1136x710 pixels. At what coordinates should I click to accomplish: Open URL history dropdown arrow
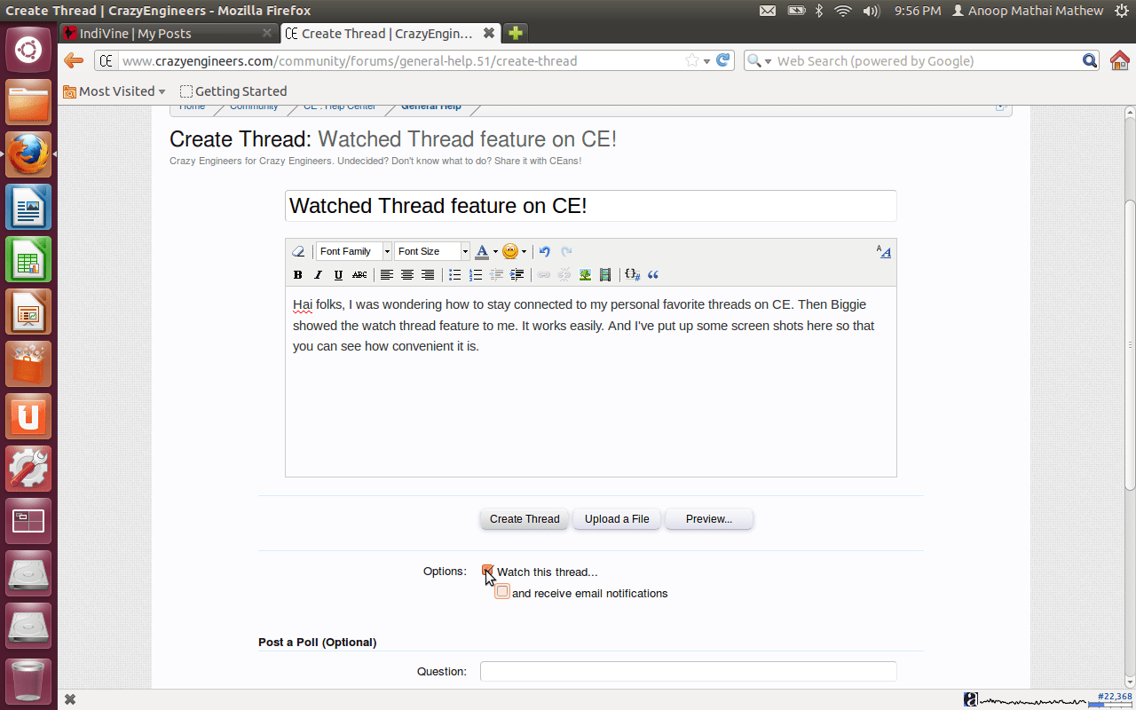(707, 61)
